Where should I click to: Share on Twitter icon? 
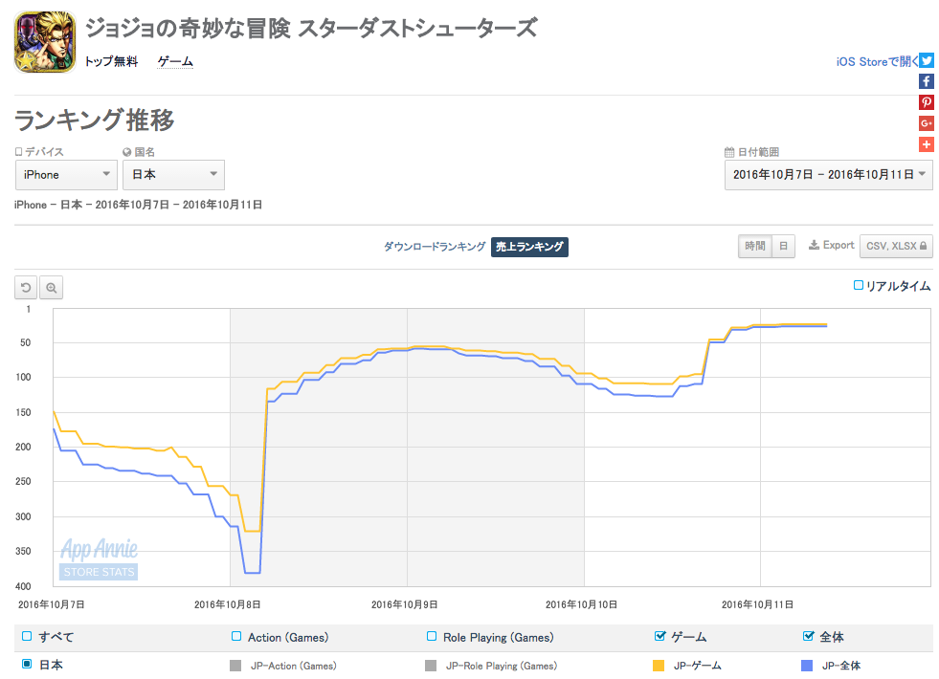tap(927, 60)
